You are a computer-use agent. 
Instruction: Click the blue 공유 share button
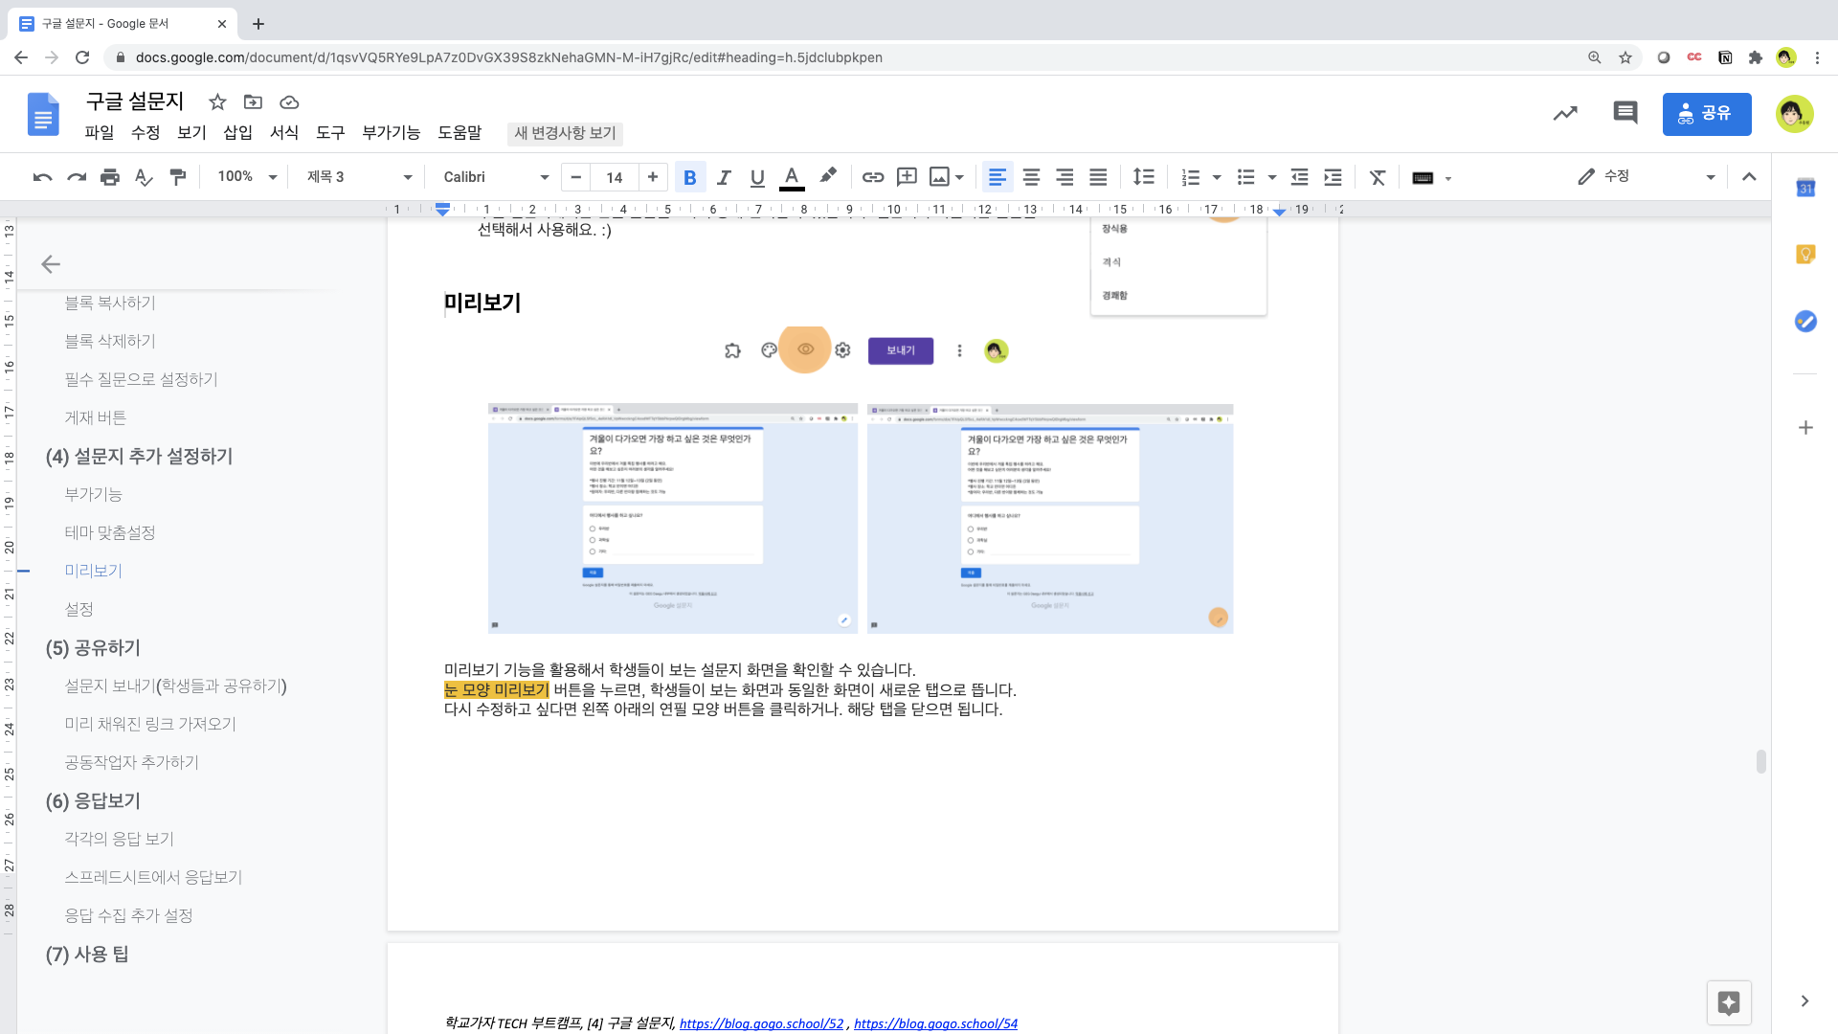[1706, 114]
